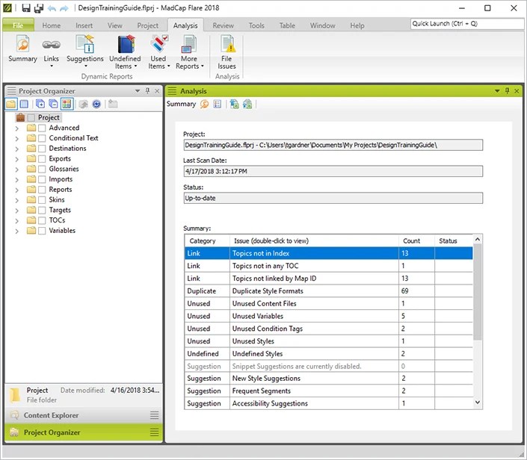
Task: Sort summary by Category column header
Action: tap(207, 240)
